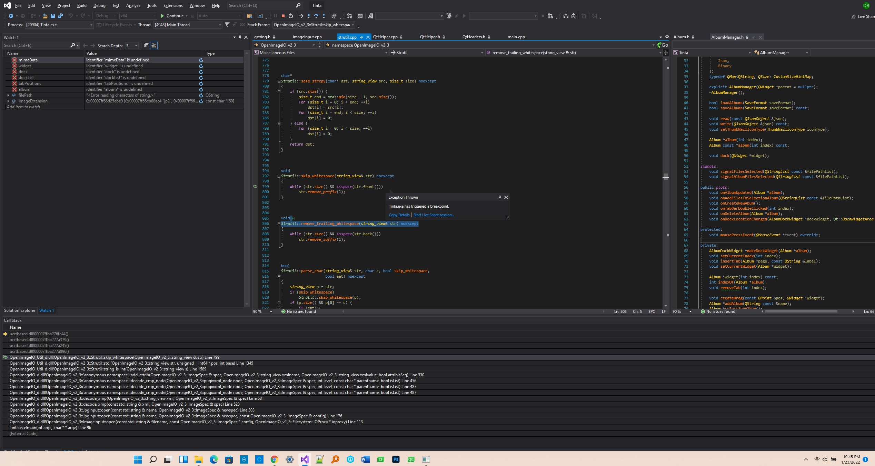This screenshot has width=875, height=466.
Task: Restart the application with the Restart icon
Action: pos(291,16)
